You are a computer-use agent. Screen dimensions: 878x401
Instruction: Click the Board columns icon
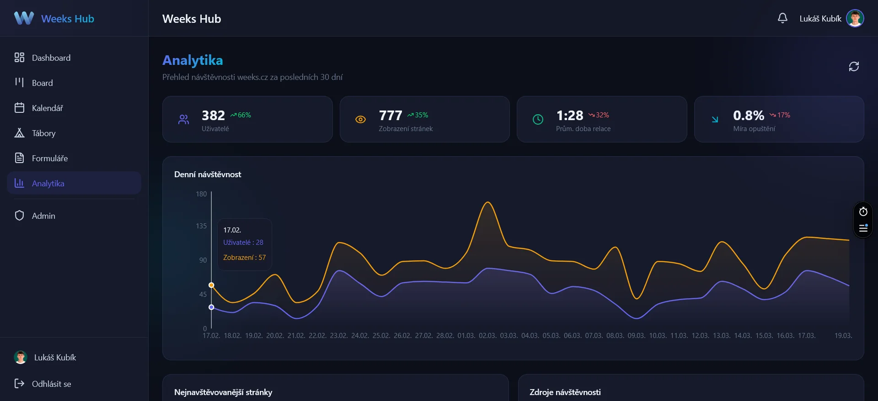[19, 82]
